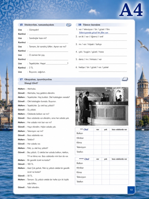Select the 'Tümce kuralım' section heading

point(92,25)
